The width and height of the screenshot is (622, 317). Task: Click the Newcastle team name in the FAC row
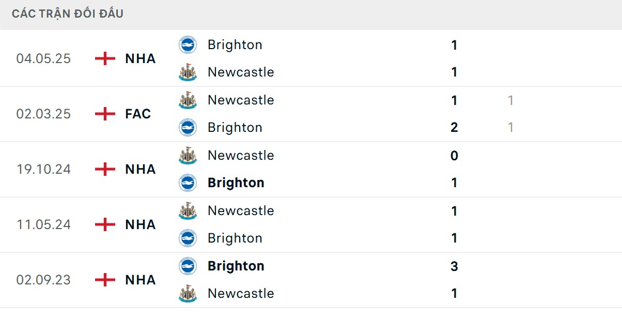coord(240,100)
